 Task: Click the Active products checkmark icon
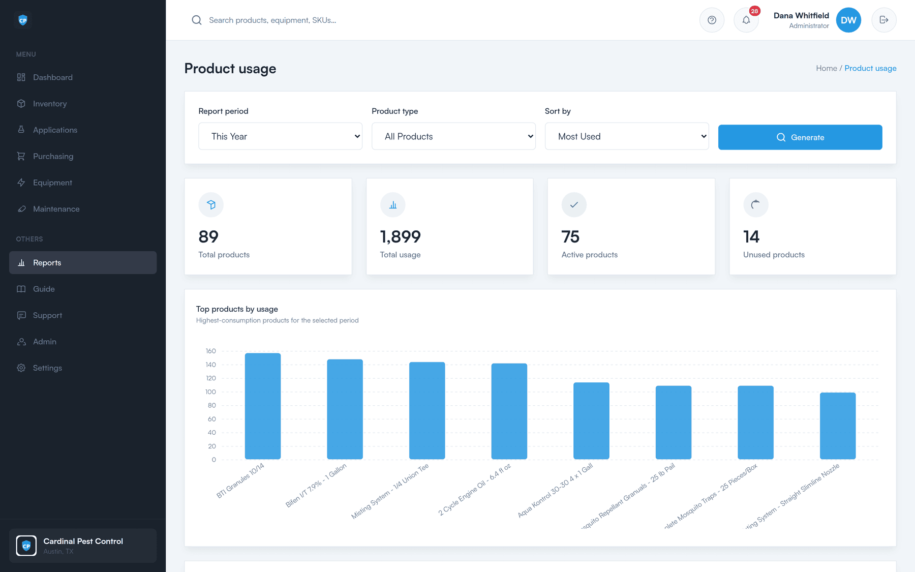(574, 205)
